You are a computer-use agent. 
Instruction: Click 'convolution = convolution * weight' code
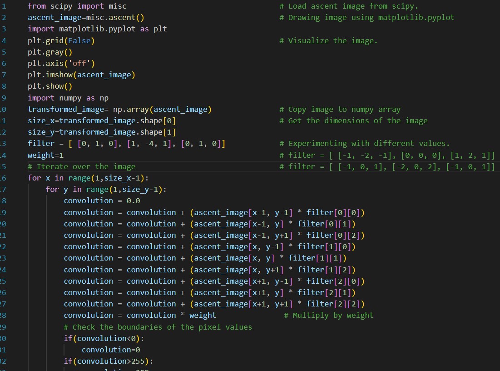(140, 316)
